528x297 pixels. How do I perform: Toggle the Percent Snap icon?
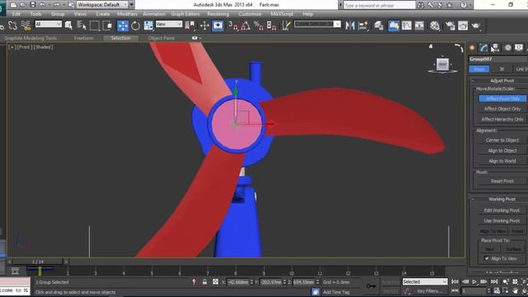point(258,26)
